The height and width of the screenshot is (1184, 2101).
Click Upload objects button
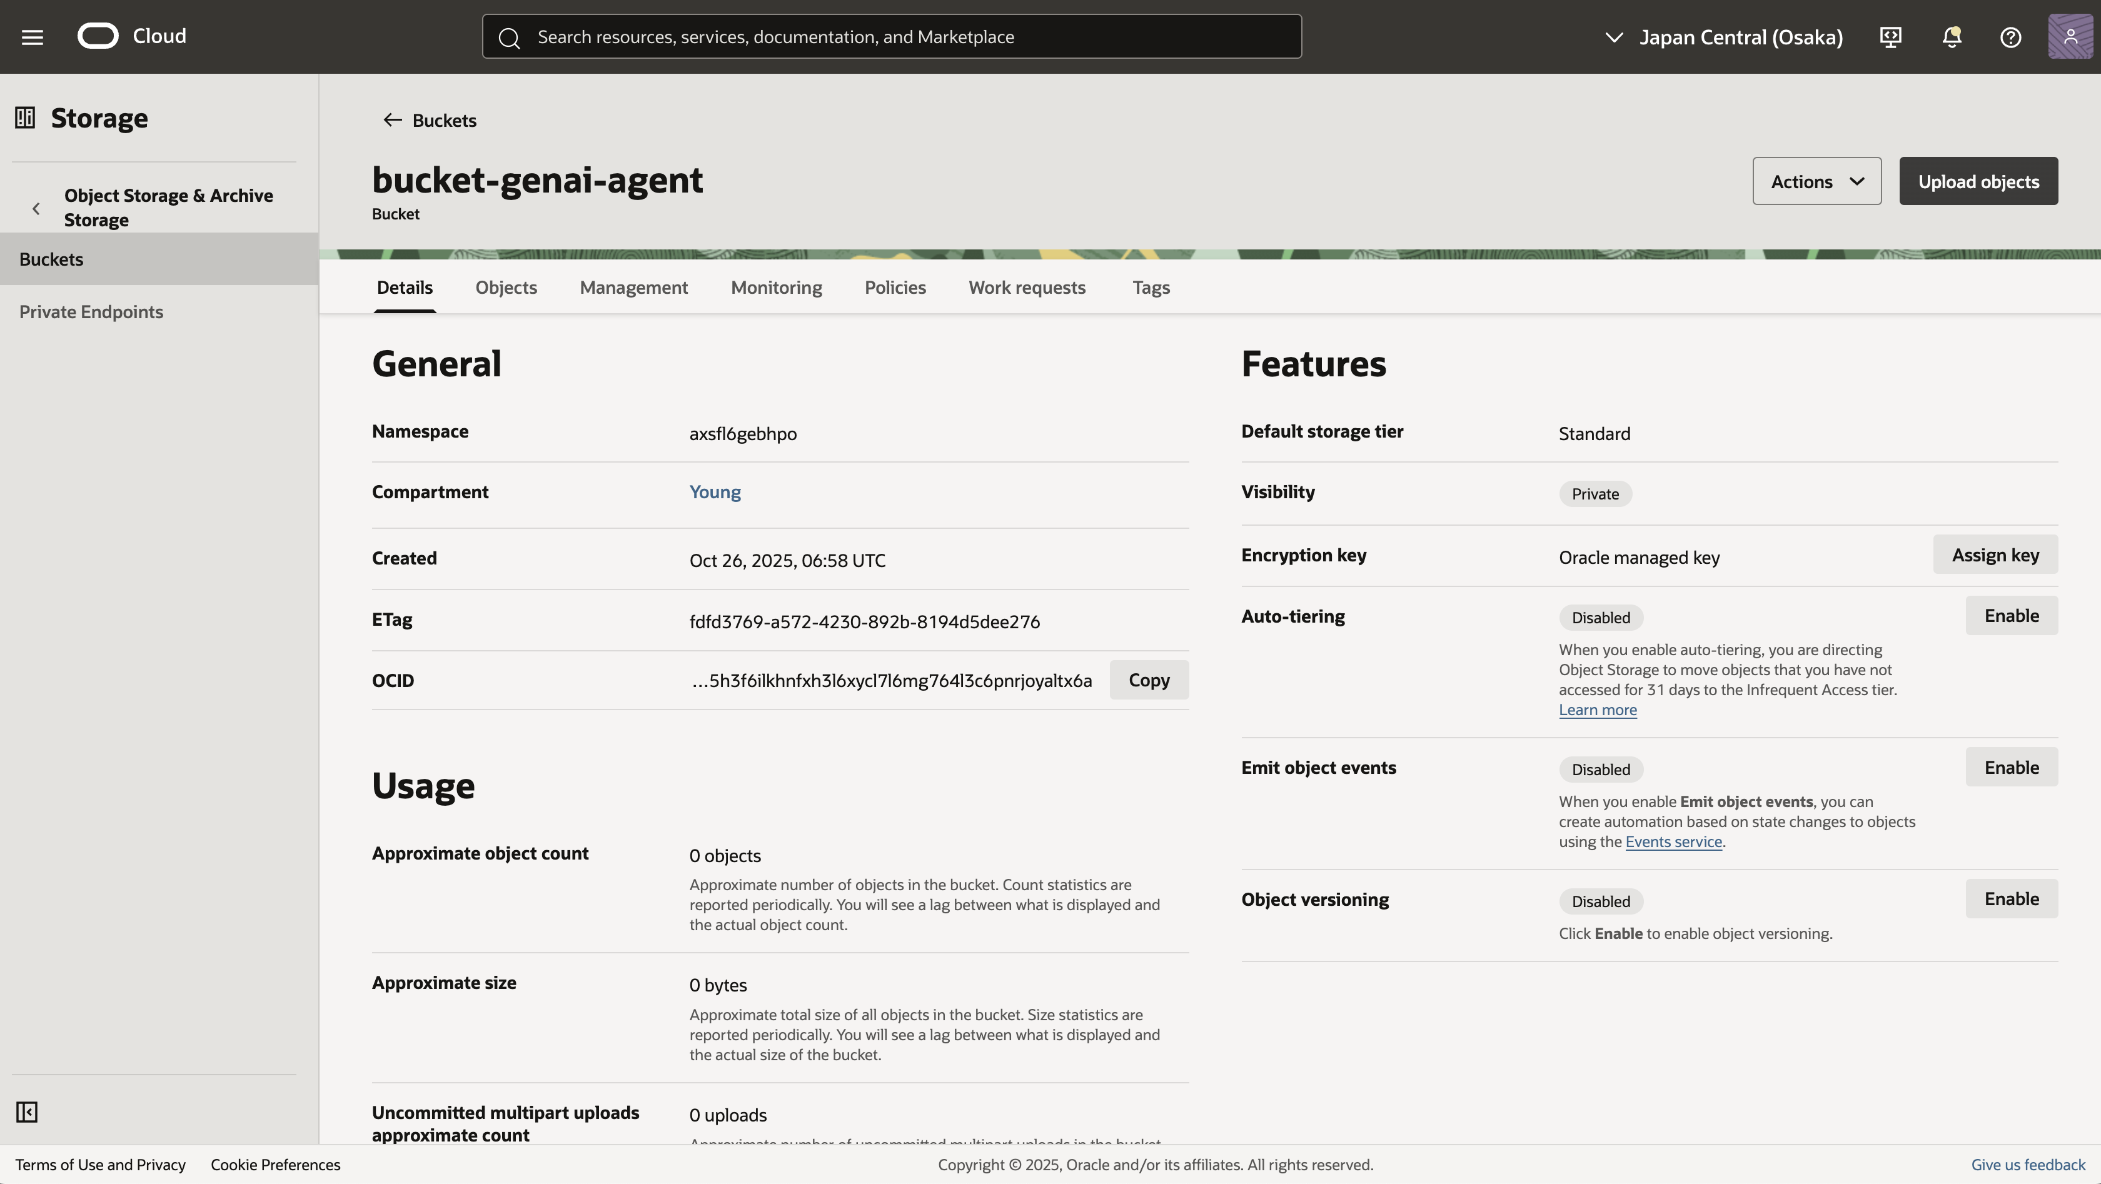(x=1978, y=181)
